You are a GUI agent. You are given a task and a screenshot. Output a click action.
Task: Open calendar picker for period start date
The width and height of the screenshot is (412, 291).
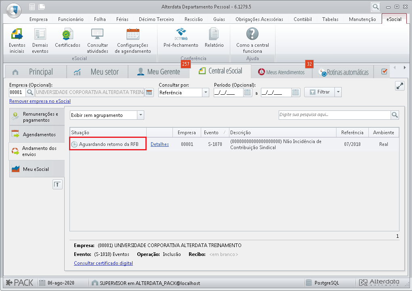(247, 92)
